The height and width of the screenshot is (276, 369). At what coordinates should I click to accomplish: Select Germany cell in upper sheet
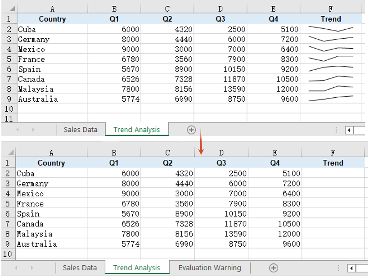point(52,39)
